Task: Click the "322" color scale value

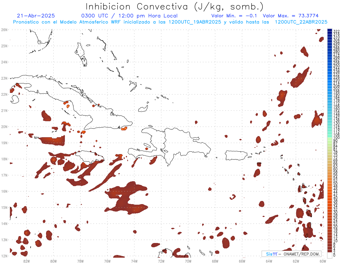Action: [336, 31]
